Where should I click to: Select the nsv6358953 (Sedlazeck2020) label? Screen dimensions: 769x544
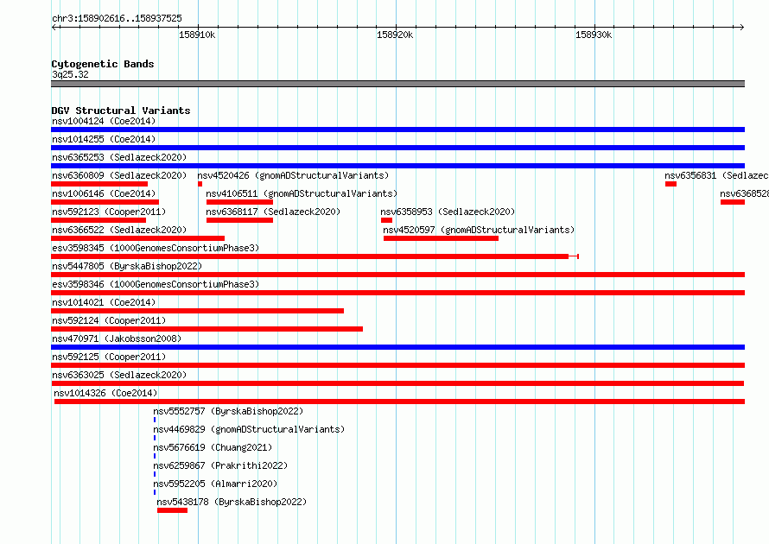(448, 212)
